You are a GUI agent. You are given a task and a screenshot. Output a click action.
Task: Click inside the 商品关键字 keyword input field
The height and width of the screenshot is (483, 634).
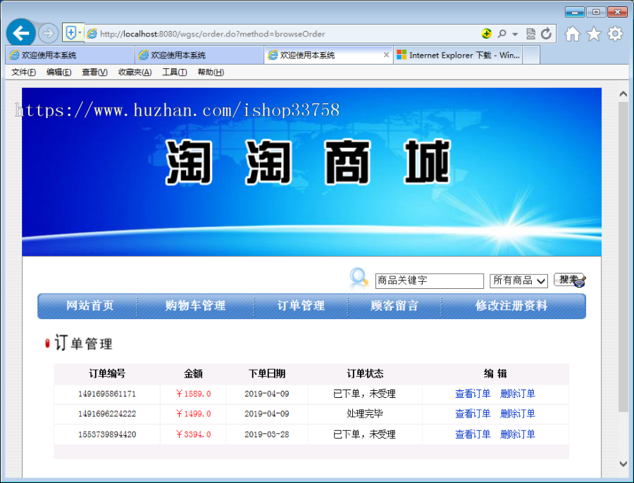pos(430,281)
